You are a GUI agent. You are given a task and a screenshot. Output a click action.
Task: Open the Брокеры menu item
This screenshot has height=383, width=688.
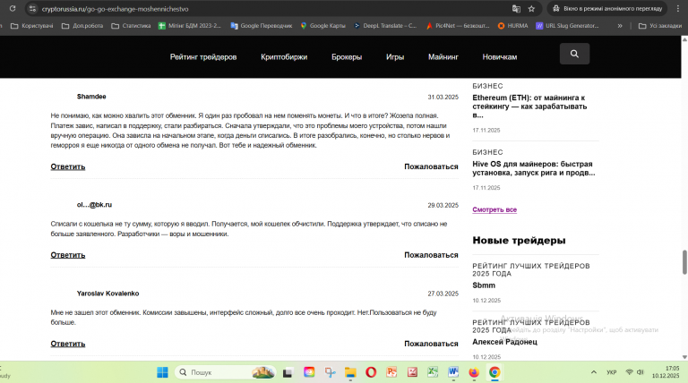[x=347, y=57]
